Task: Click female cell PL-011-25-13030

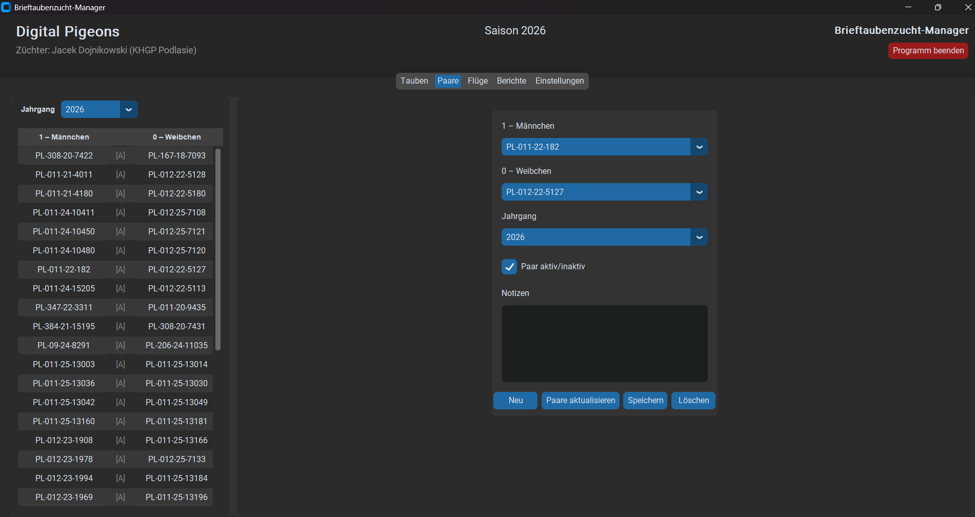Action: pyautogui.click(x=177, y=383)
